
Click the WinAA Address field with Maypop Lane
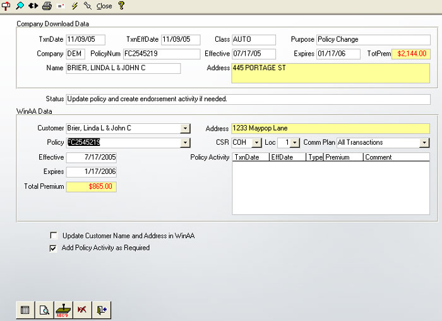pyautogui.click(x=330, y=128)
